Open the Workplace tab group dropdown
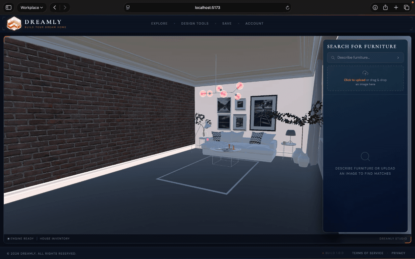415x259 pixels. tap(32, 7)
